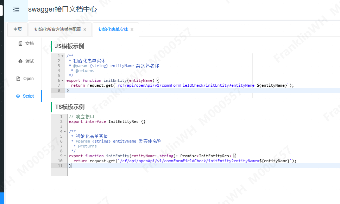
Task: Click JS gutter line number 8
Action: tap(59, 90)
